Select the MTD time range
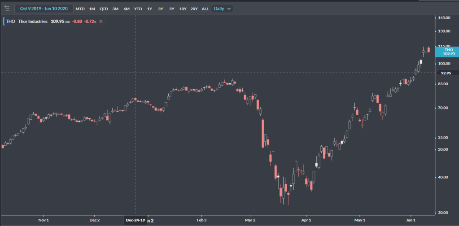459x226 pixels. click(x=80, y=9)
